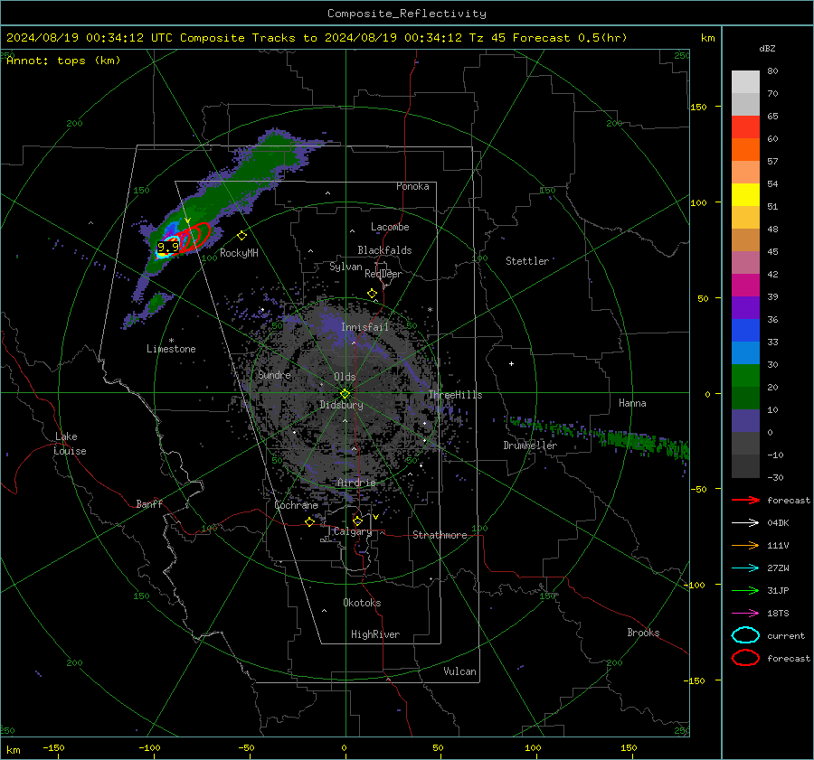Click the Olds town label

345,377
